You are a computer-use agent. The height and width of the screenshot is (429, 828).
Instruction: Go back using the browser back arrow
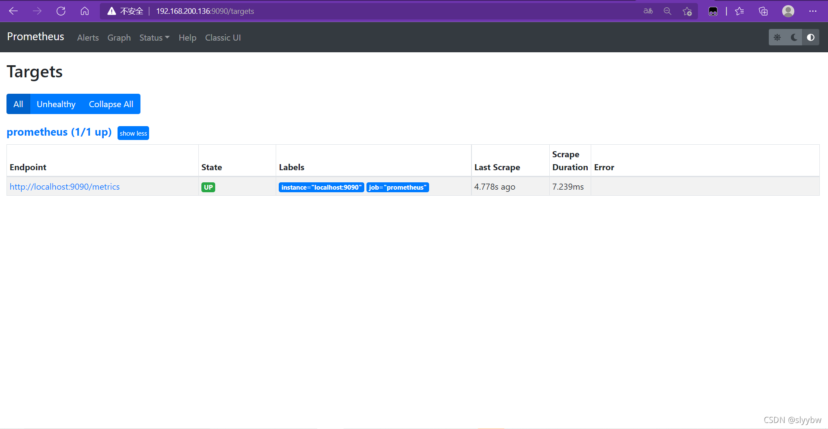(x=13, y=11)
